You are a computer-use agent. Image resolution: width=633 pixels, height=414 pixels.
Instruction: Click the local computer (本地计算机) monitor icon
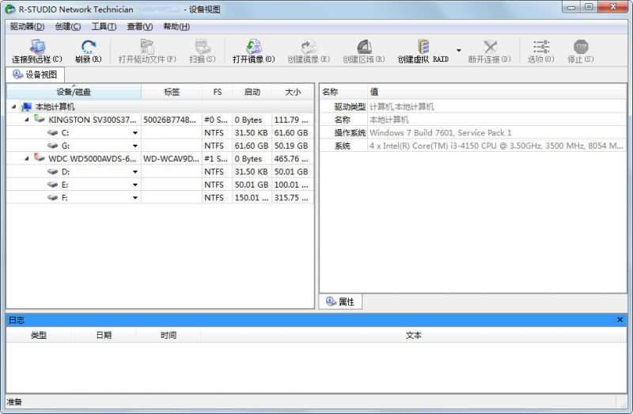tap(27, 107)
